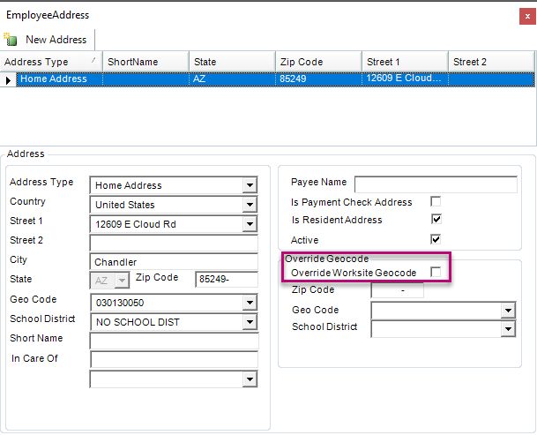
Task: Toggle the Is Payment Check Address checkbox
Action: click(x=436, y=202)
